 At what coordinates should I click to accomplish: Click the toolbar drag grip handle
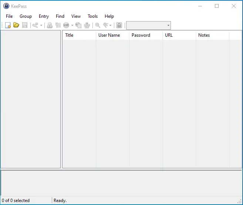2,25
